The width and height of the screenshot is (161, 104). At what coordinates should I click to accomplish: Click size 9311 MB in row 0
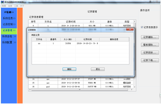92,26
